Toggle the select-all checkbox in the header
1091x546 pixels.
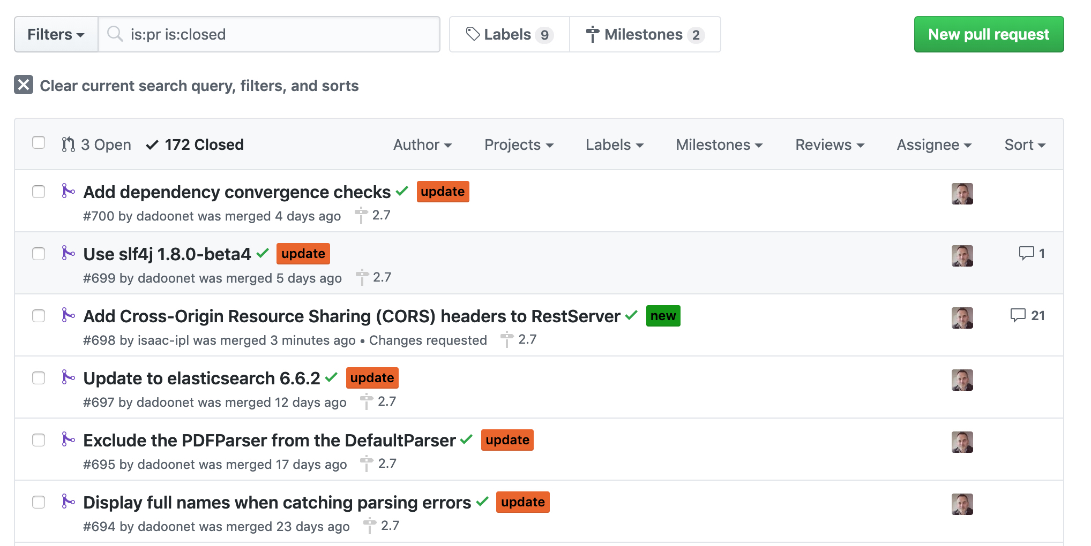coord(39,142)
